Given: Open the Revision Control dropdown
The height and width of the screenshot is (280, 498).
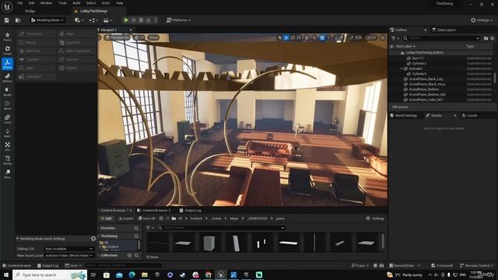Looking at the screenshot, I should (477, 265).
